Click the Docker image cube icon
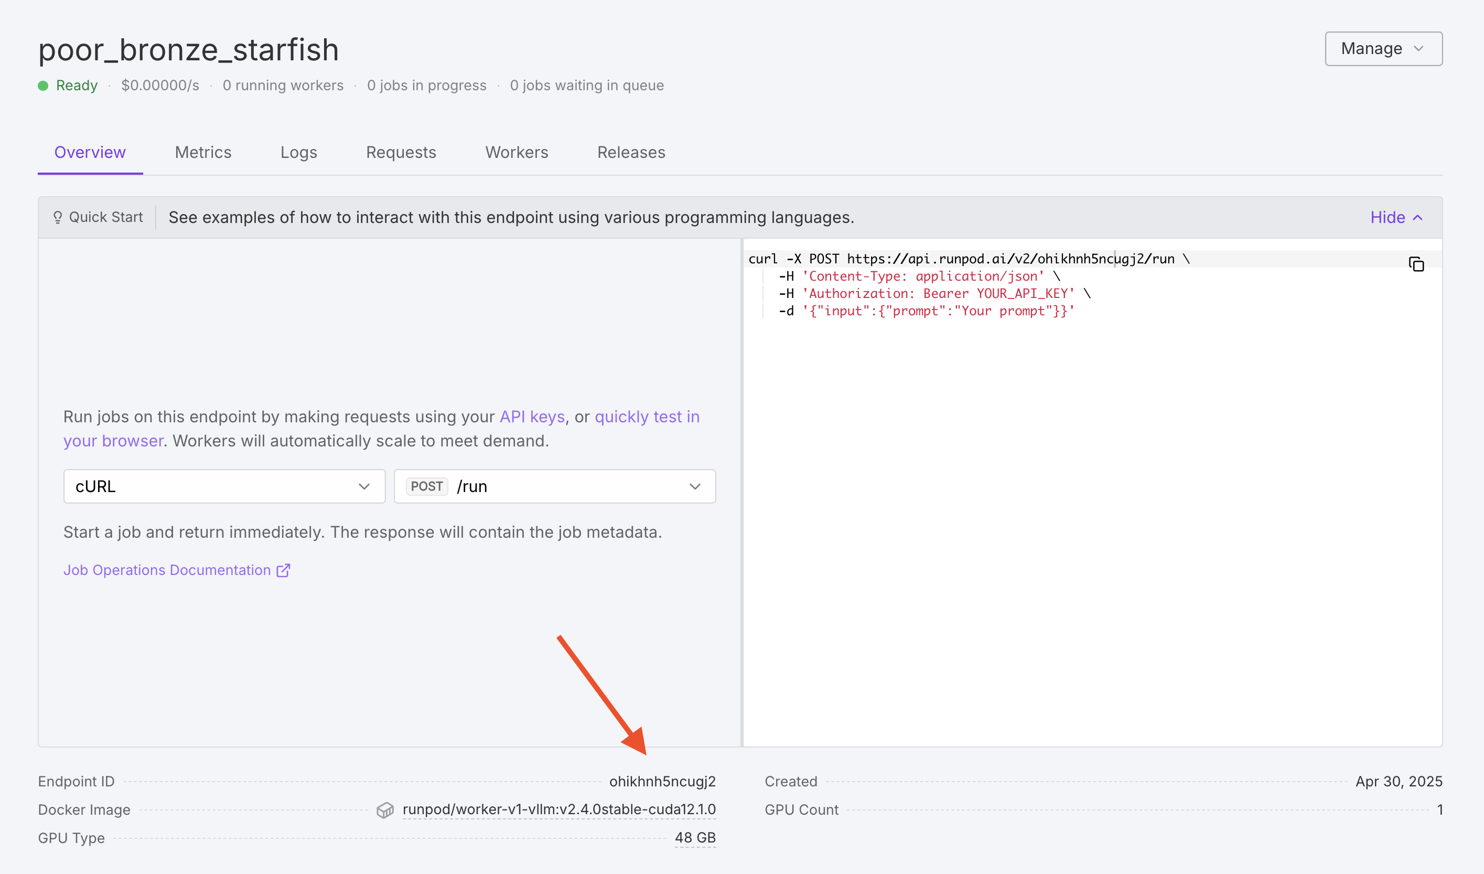The width and height of the screenshot is (1484, 874). [x=384, y=811]
